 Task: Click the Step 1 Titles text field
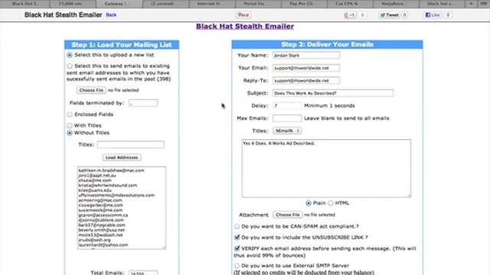click(x=131, y=144)
